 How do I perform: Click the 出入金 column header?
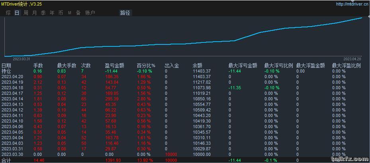[172, 65]
